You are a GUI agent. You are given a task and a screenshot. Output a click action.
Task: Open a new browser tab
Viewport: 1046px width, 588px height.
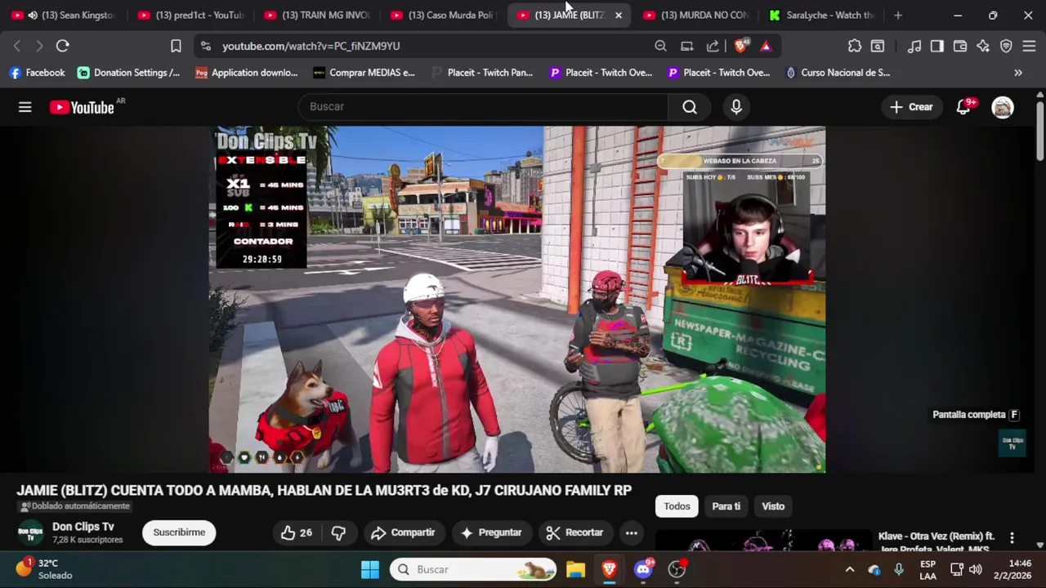(898, 15)
